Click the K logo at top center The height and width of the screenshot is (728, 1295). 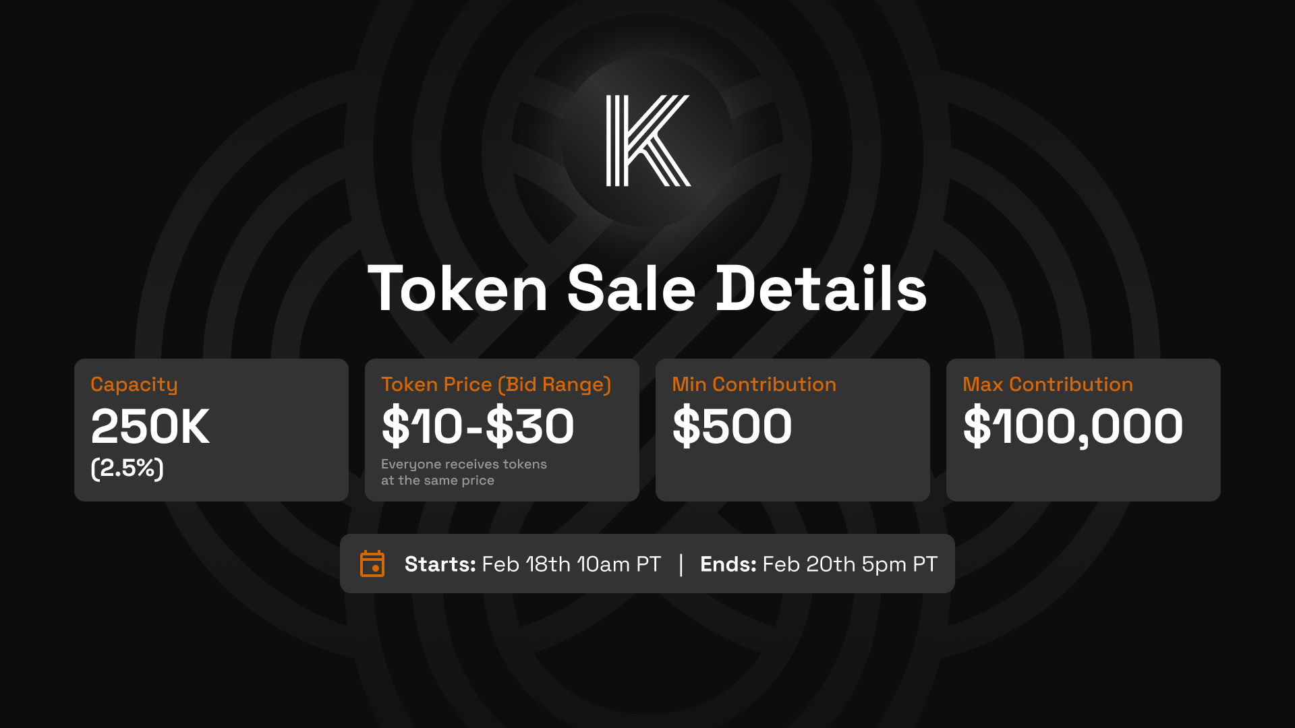click(x=647, y=140)
